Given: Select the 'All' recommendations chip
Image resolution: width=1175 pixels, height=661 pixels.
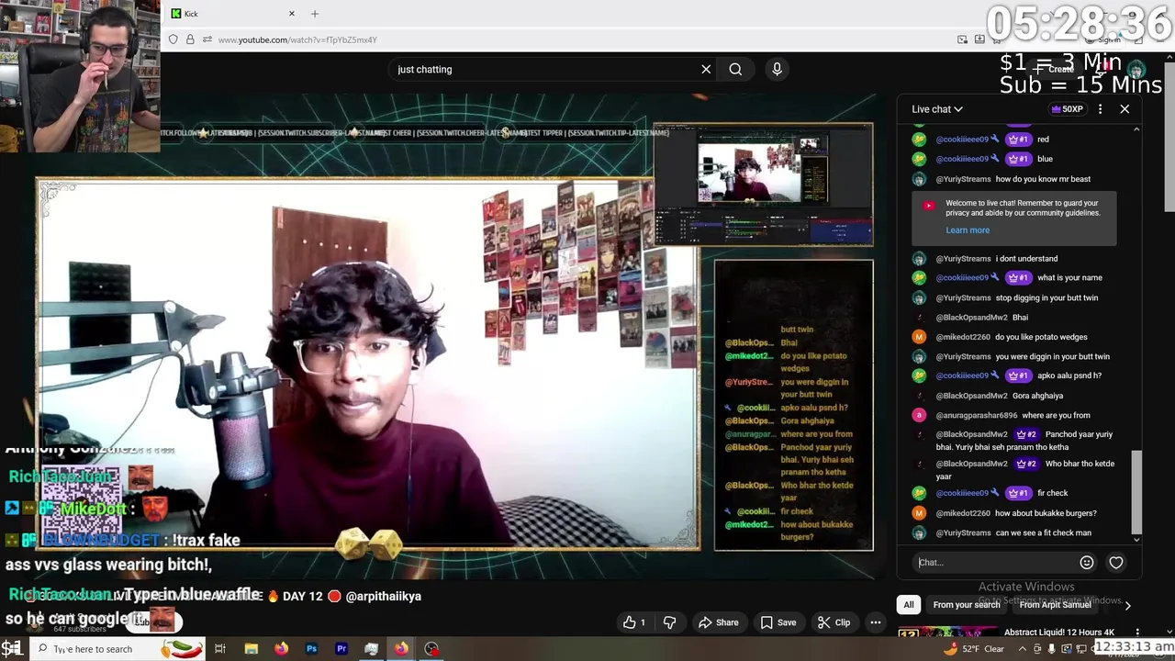Looking at the screenshot, I should tap(909, 605).
